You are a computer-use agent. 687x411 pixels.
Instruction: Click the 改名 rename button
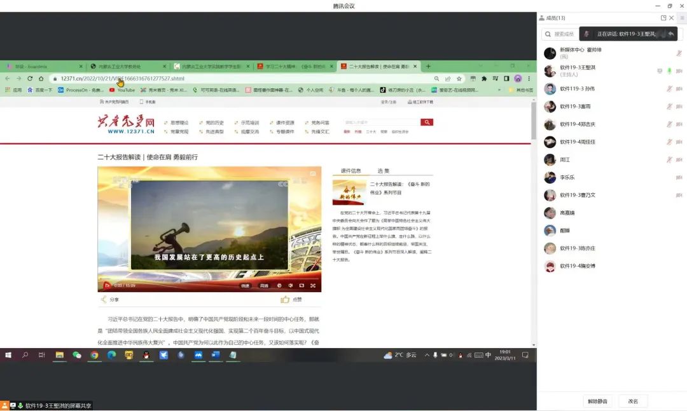(x=633, y=401)
